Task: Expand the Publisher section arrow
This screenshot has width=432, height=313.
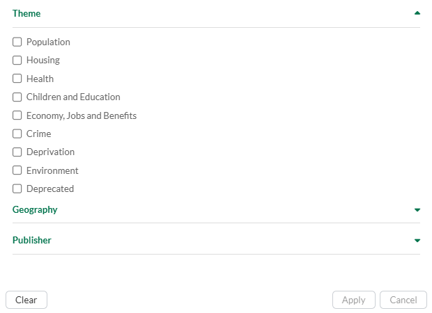Action: (x=417, y=241)
